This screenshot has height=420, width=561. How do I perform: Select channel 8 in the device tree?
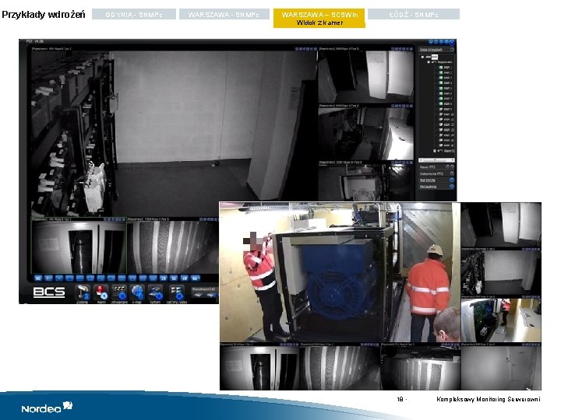pyautogui.click(x=446, y=104)
